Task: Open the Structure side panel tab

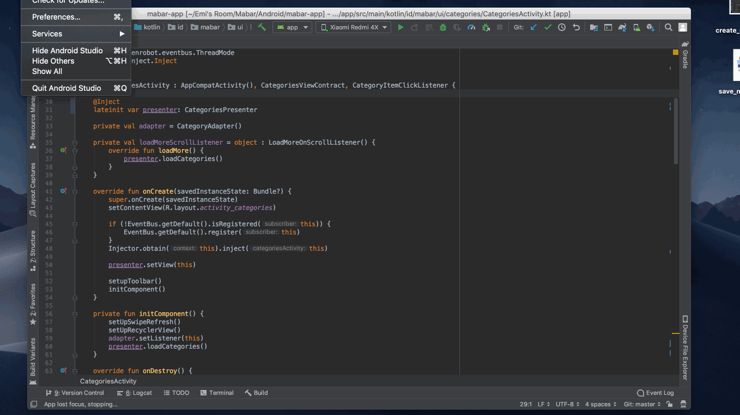Action: pos(33,251)
